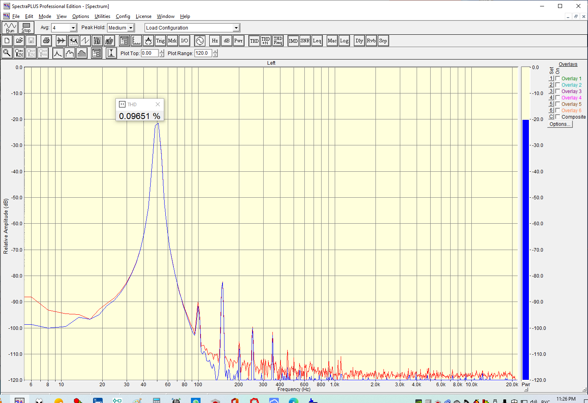Enable the Overlay 4 checkbox

pos(558,97)
